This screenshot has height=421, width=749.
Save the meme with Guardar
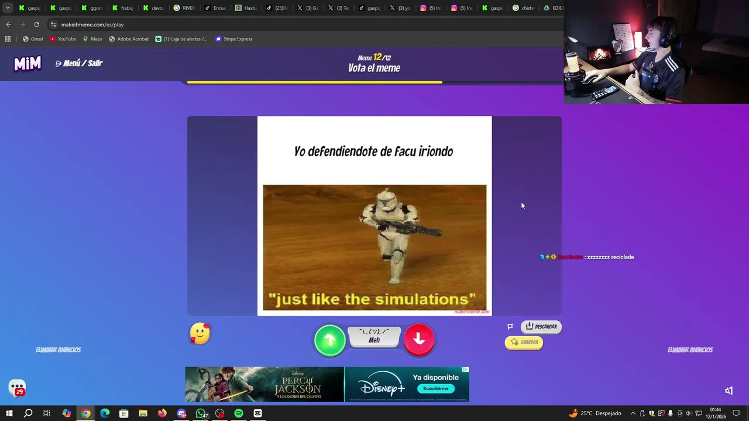tap(524, 342)
